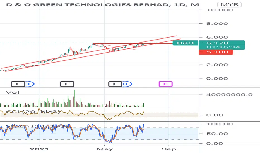Viewport: 260px width, 153px height.
Task: Select the Stoch indicator legend
Action: tap(37, 126)
